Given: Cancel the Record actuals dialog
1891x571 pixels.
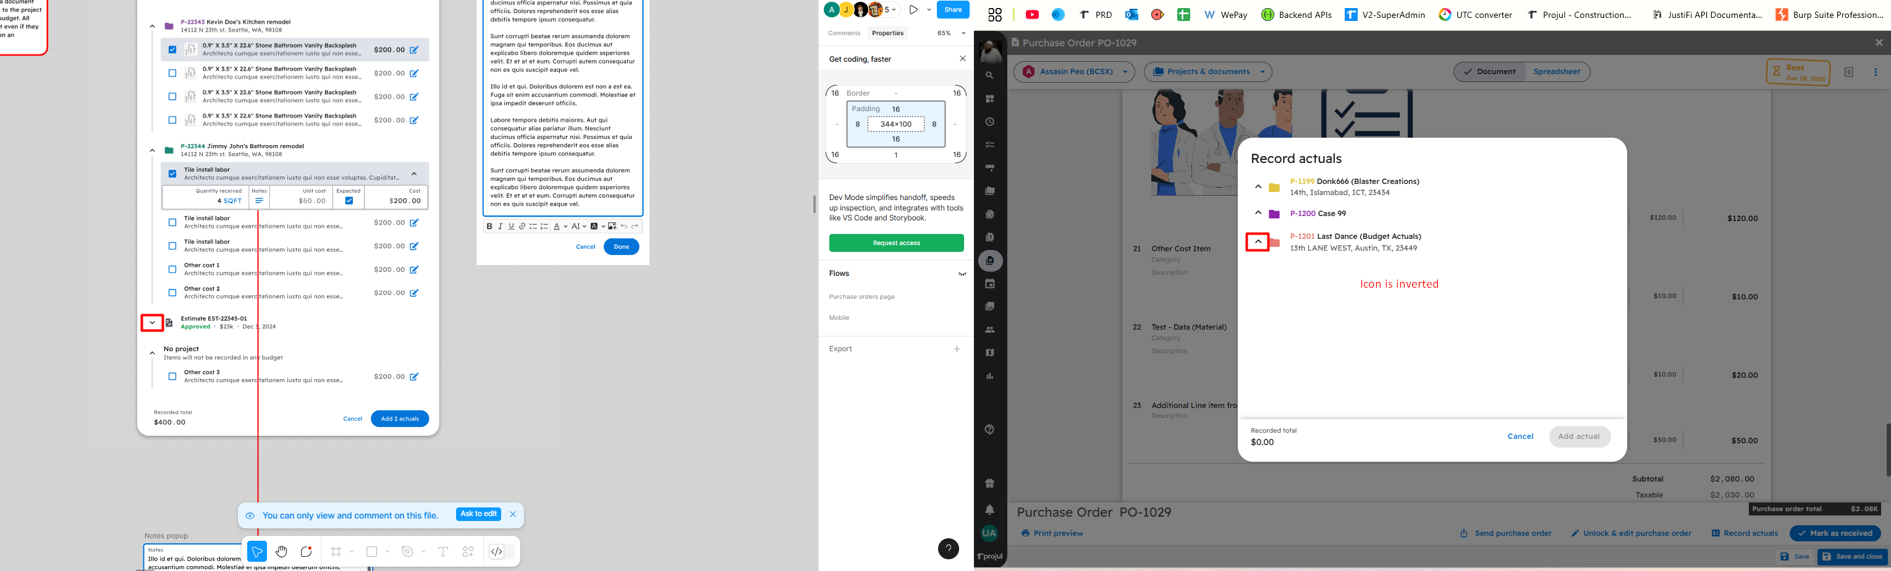Looking at the screenshot, I should click(1520, 437).
